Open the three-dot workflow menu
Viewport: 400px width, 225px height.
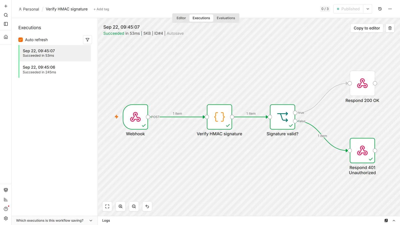pyautogui.click(x=390, y=9)
